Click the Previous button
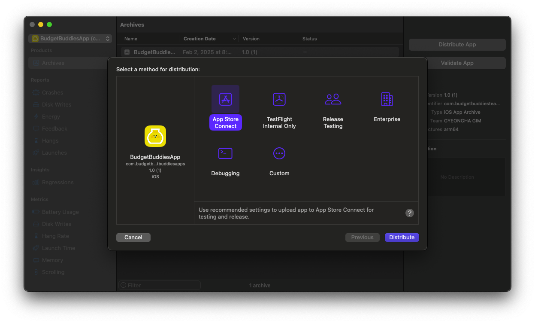 click(363, 238)
